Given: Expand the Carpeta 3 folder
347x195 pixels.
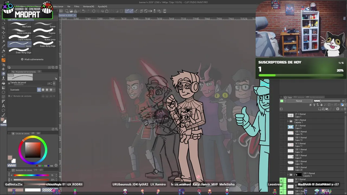Looking at the screenshot, I should click(288, 175).
